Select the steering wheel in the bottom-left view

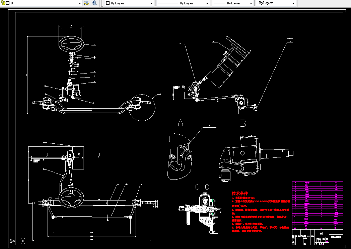point(71,198)
